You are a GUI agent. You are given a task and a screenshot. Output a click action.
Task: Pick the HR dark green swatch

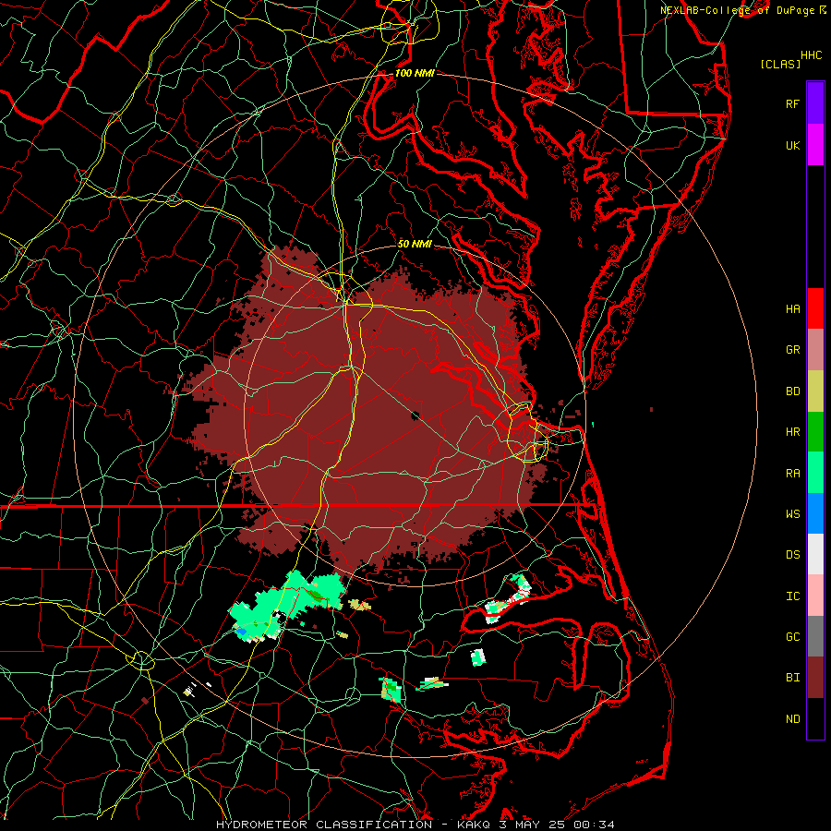(x=815, y=432)
